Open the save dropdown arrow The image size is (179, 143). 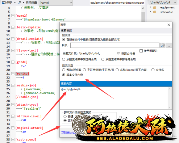pos(15,2)
